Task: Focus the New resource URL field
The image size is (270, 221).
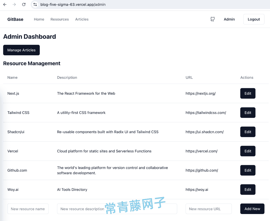Action: (x=208, y=209)
